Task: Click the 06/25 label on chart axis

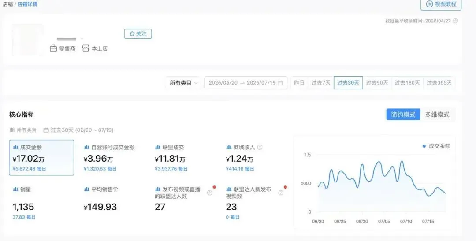Action: 340,222
